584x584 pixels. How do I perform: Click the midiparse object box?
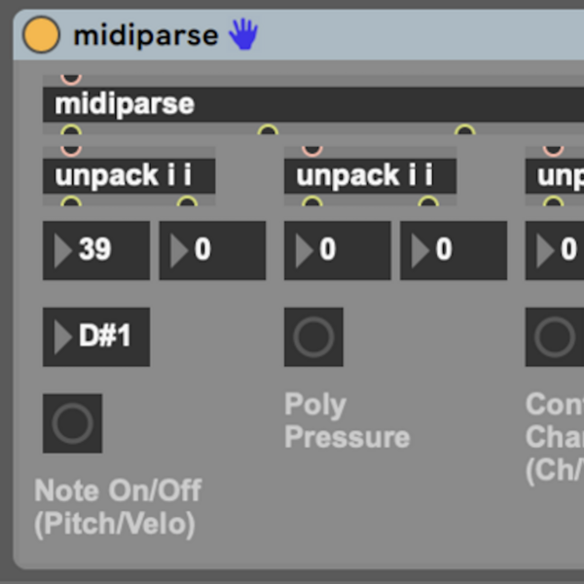pos(292,104)
